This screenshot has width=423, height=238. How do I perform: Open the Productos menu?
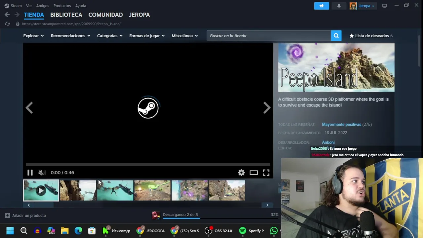click(x=62, y=6)
